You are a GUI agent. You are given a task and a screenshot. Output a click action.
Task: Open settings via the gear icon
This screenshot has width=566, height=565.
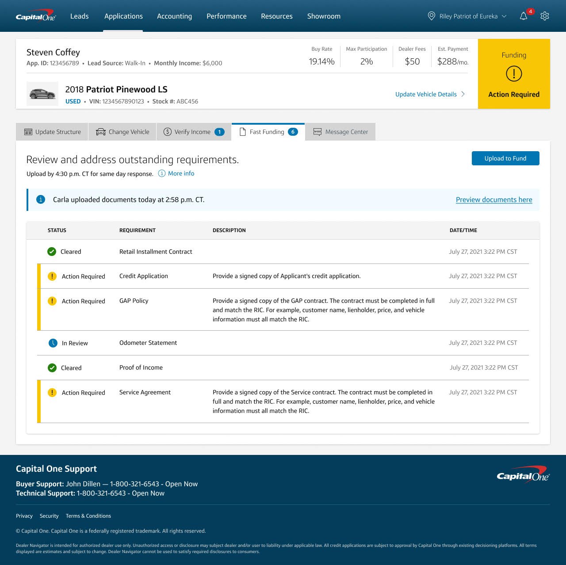[545, 16]
